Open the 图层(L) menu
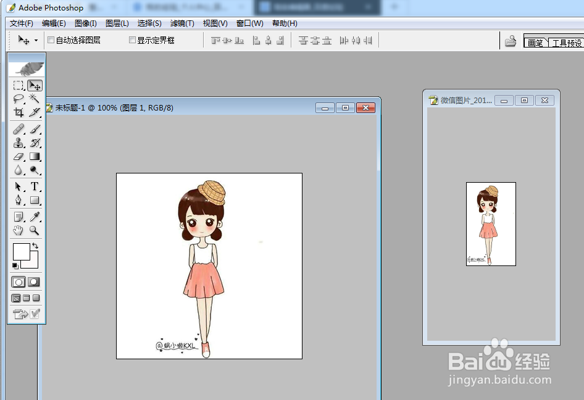 (x=117, y=23)
